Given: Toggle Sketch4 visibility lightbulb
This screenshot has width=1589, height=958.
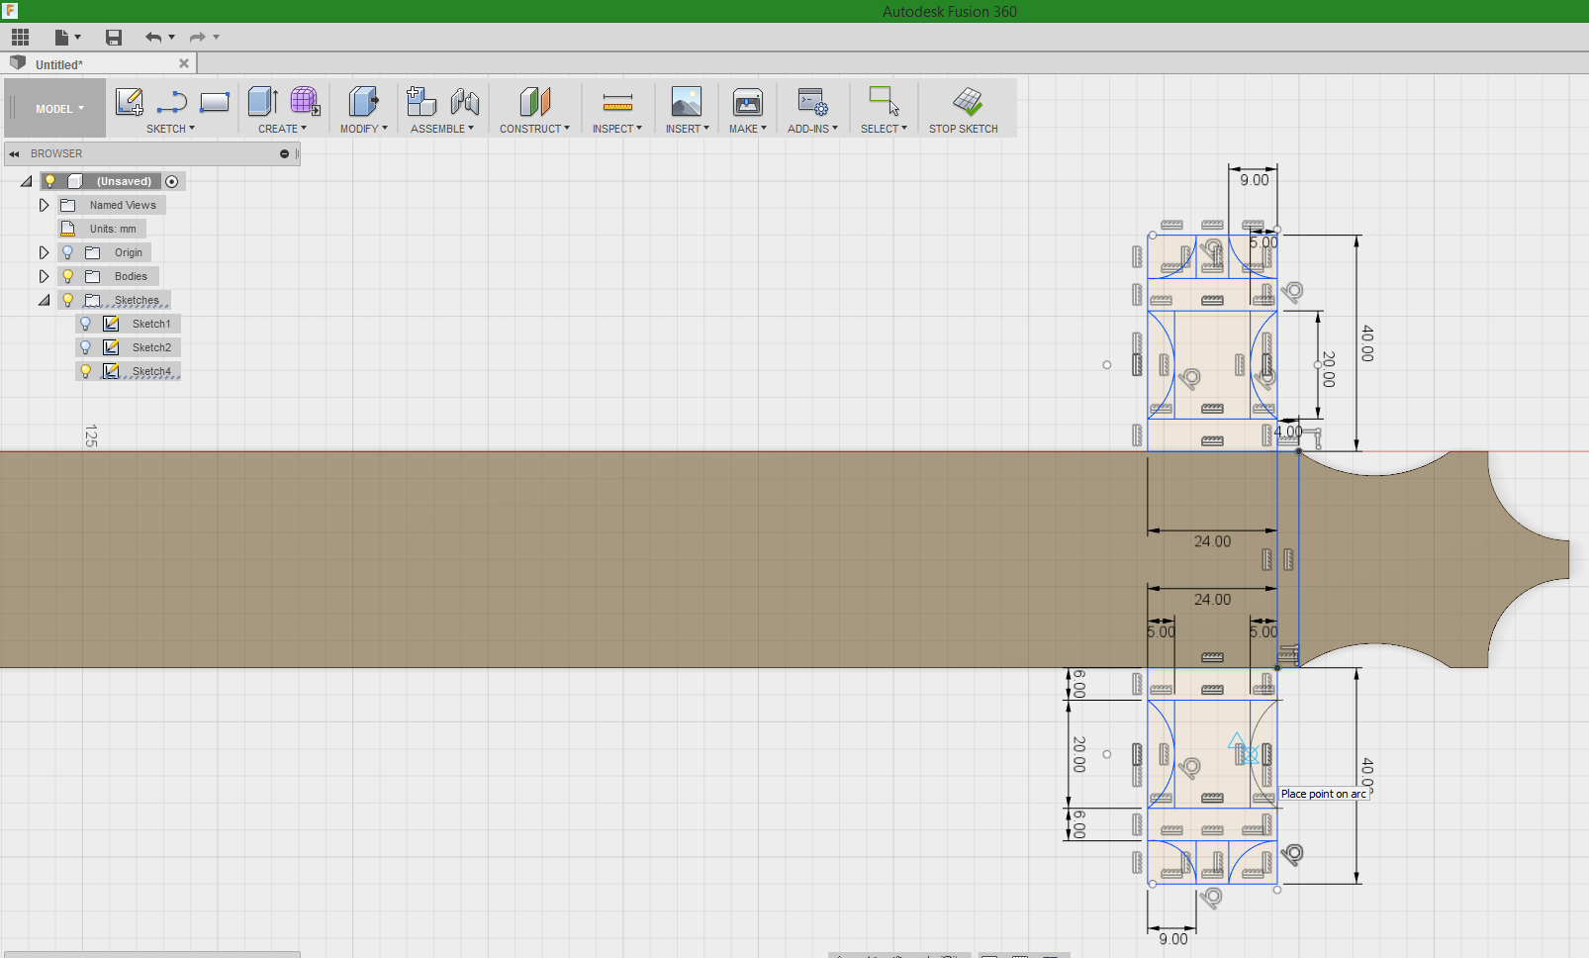Looking at the screenshot, I should coord(85,371).
